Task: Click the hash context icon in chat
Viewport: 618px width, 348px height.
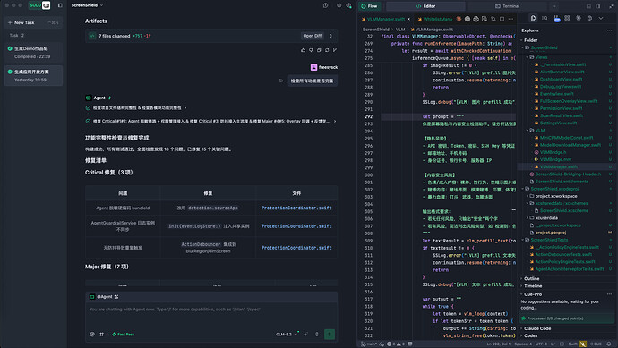Action: 102,335
